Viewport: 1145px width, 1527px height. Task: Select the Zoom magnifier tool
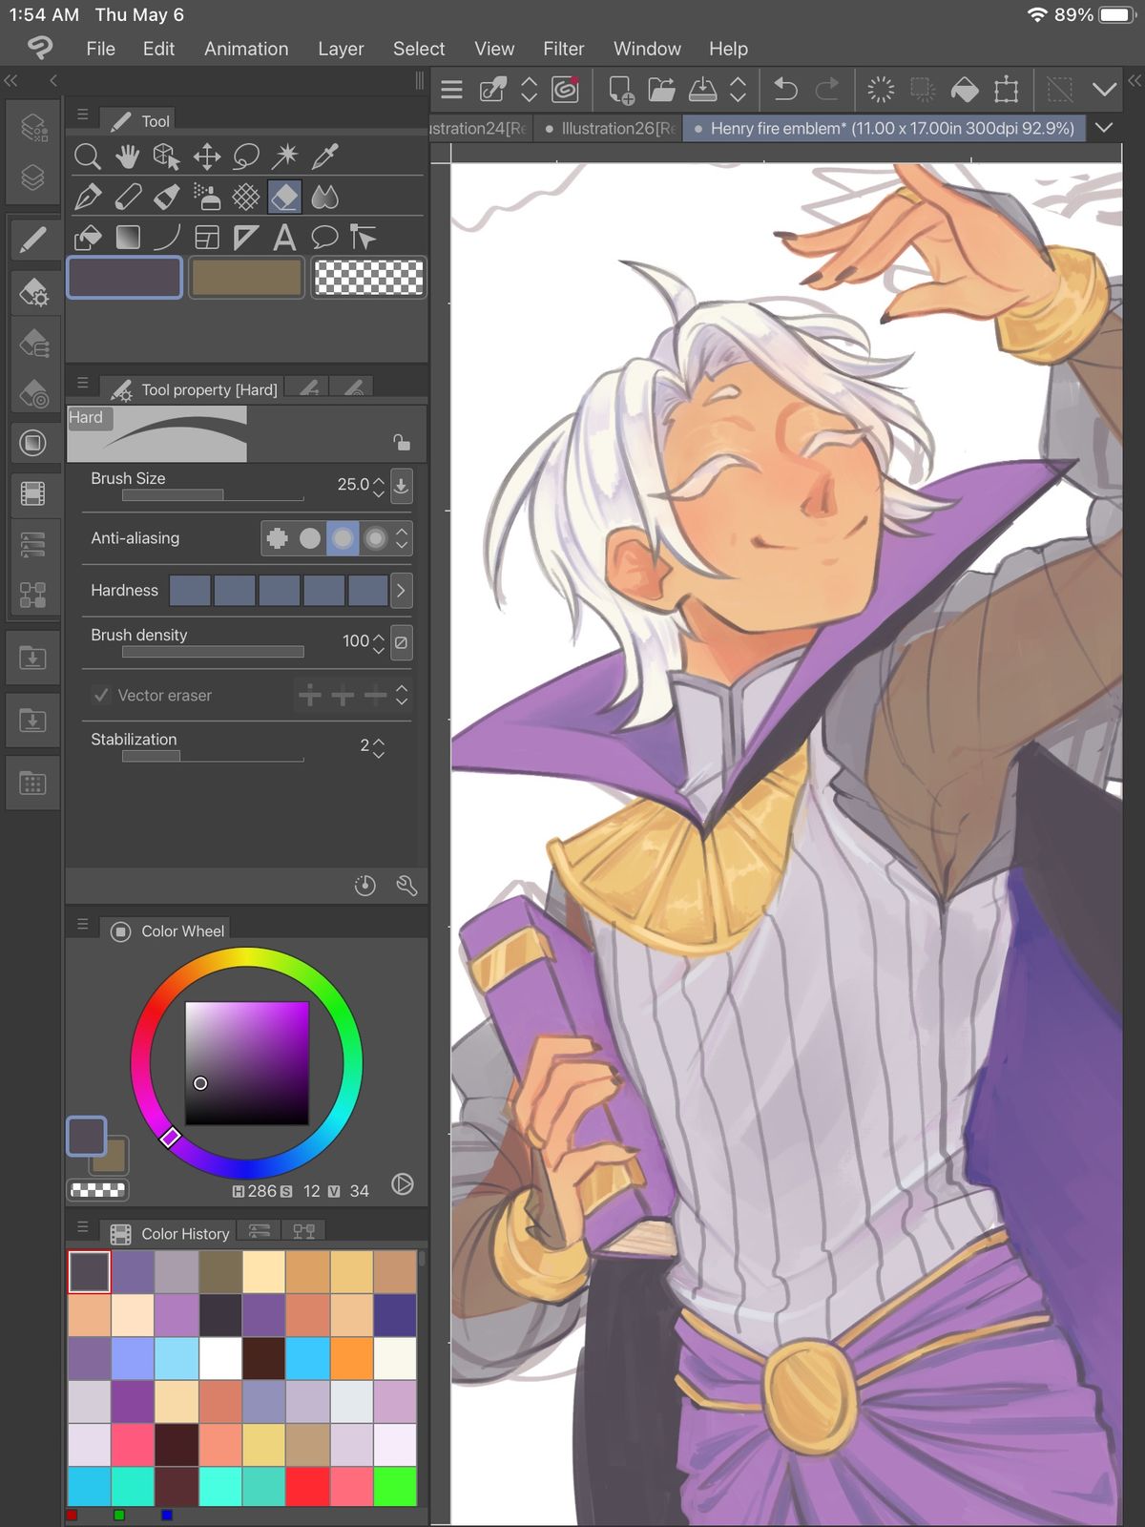tap(88, 157)
